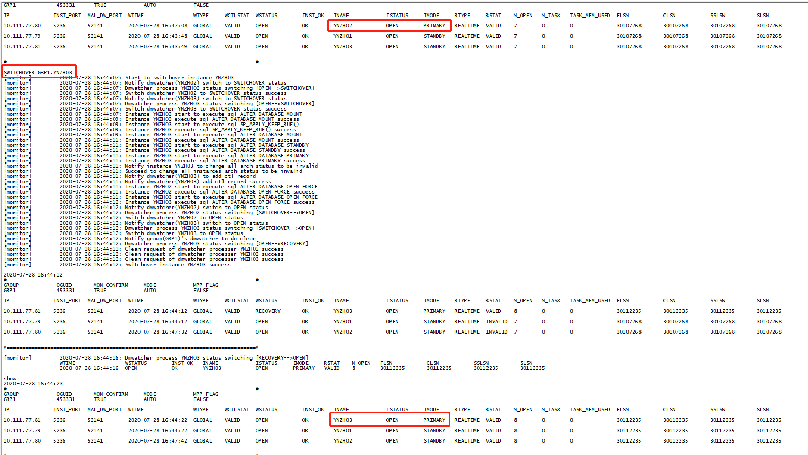Click WTIME value 2020-07-28 16:47:42
Image resolution: width=808 pixels, height=455 pixels.
click(158, 440)
